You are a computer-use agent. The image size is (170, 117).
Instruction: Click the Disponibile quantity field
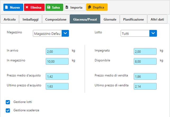[x=145, y=61]
